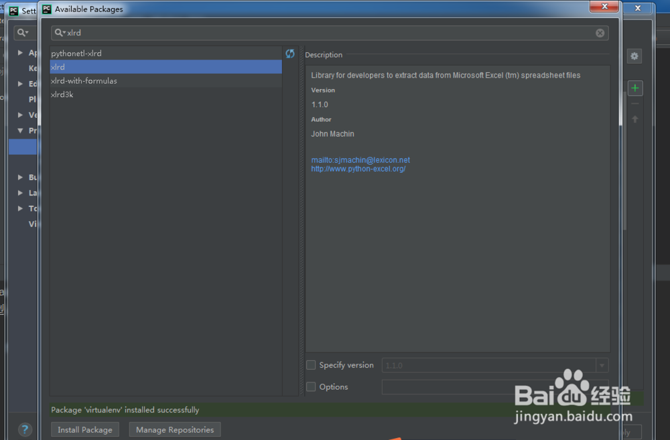The image size is (670, 440).
Task: Expand the Ve settings tree node
Action: point(20,115)
